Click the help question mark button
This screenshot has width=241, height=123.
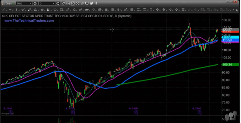(228, 2)
